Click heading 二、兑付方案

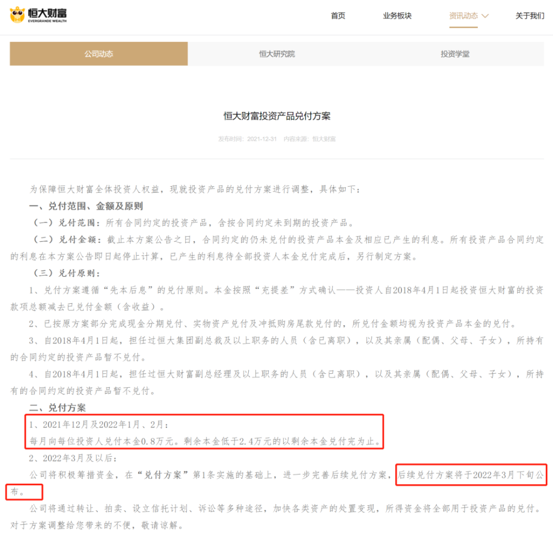[58, 408]
